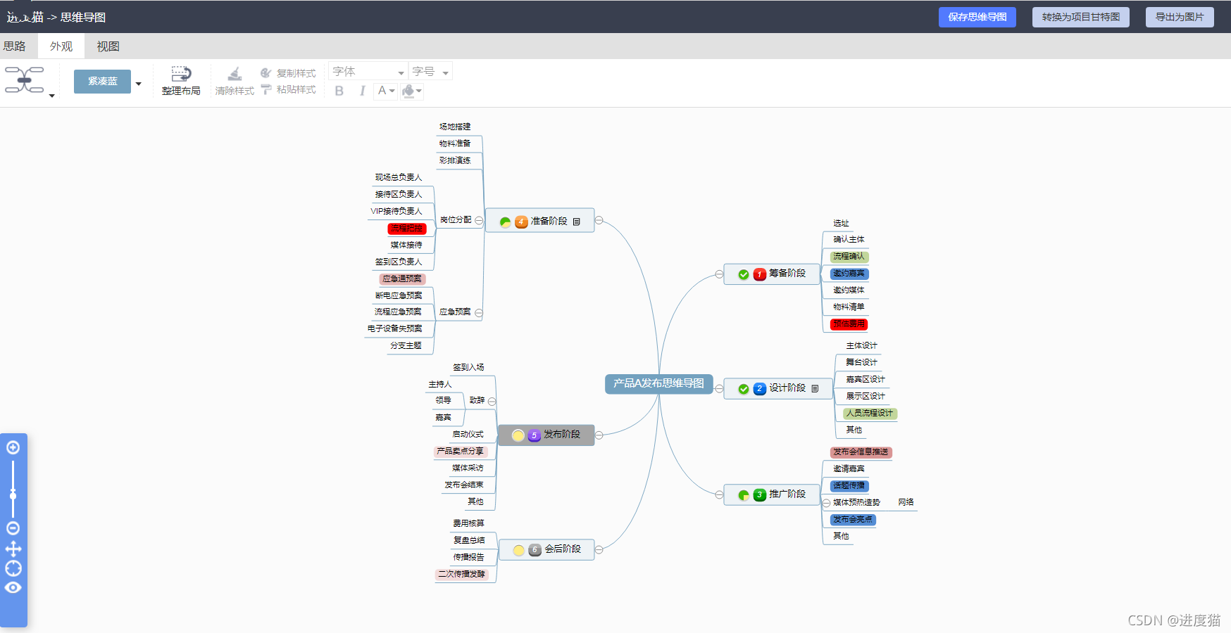
Task: Click the center on root target icon
Action: [x=13, y=568]
